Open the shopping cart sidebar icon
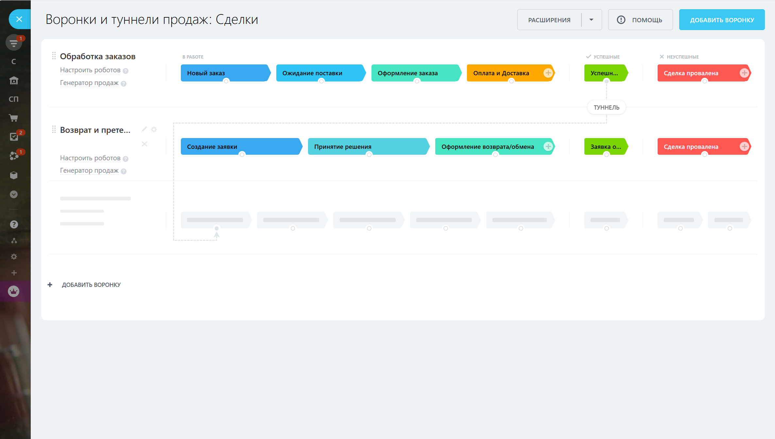Image resolution: width=775 pixels, height=439 pixels. click(14, 118)
